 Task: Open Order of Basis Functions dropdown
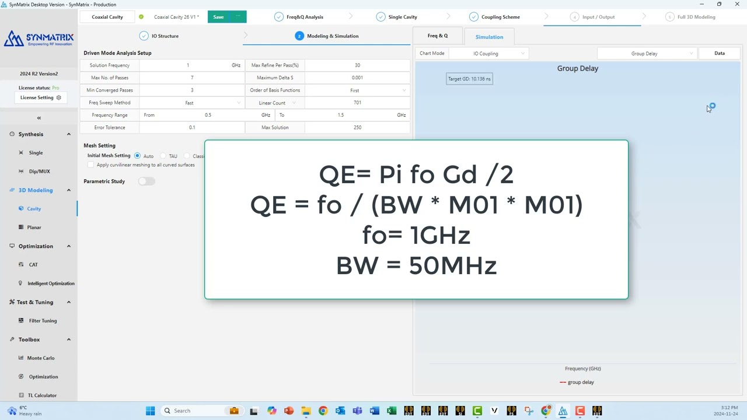(x=357, y=90)
